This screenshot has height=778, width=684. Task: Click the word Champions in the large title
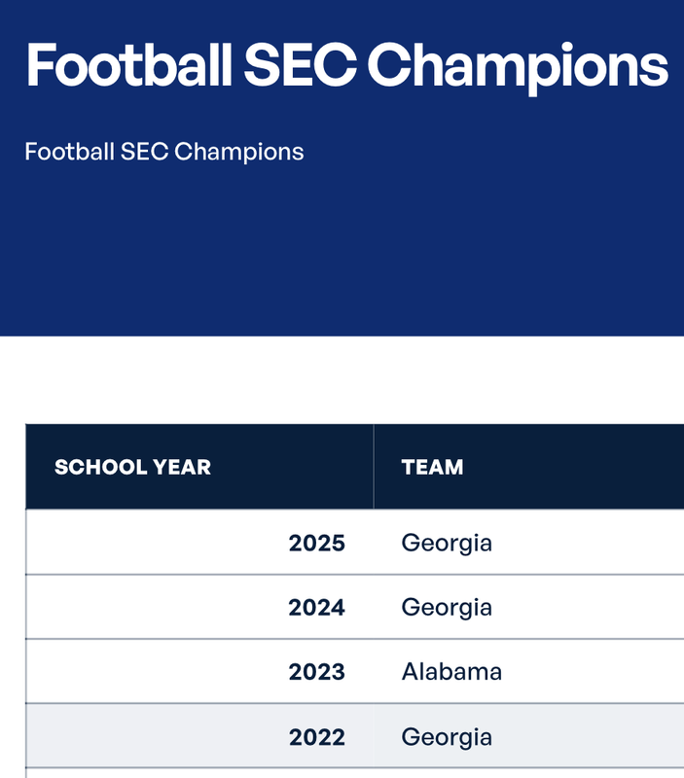click(518, 68)
